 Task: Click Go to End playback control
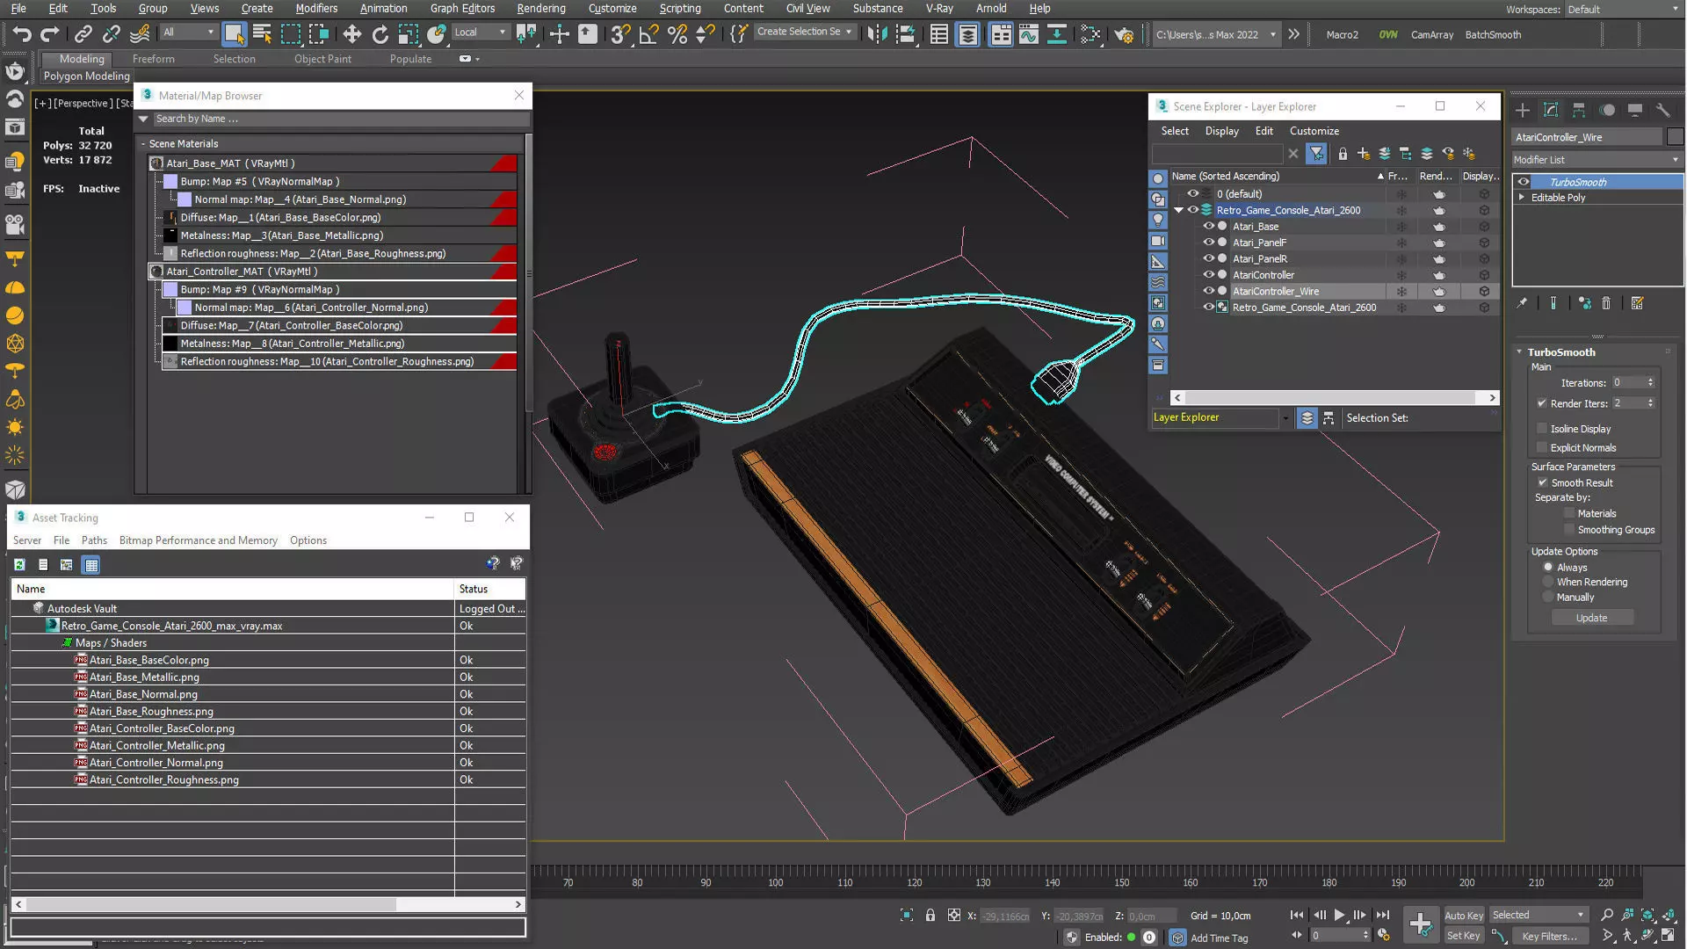1382,915
